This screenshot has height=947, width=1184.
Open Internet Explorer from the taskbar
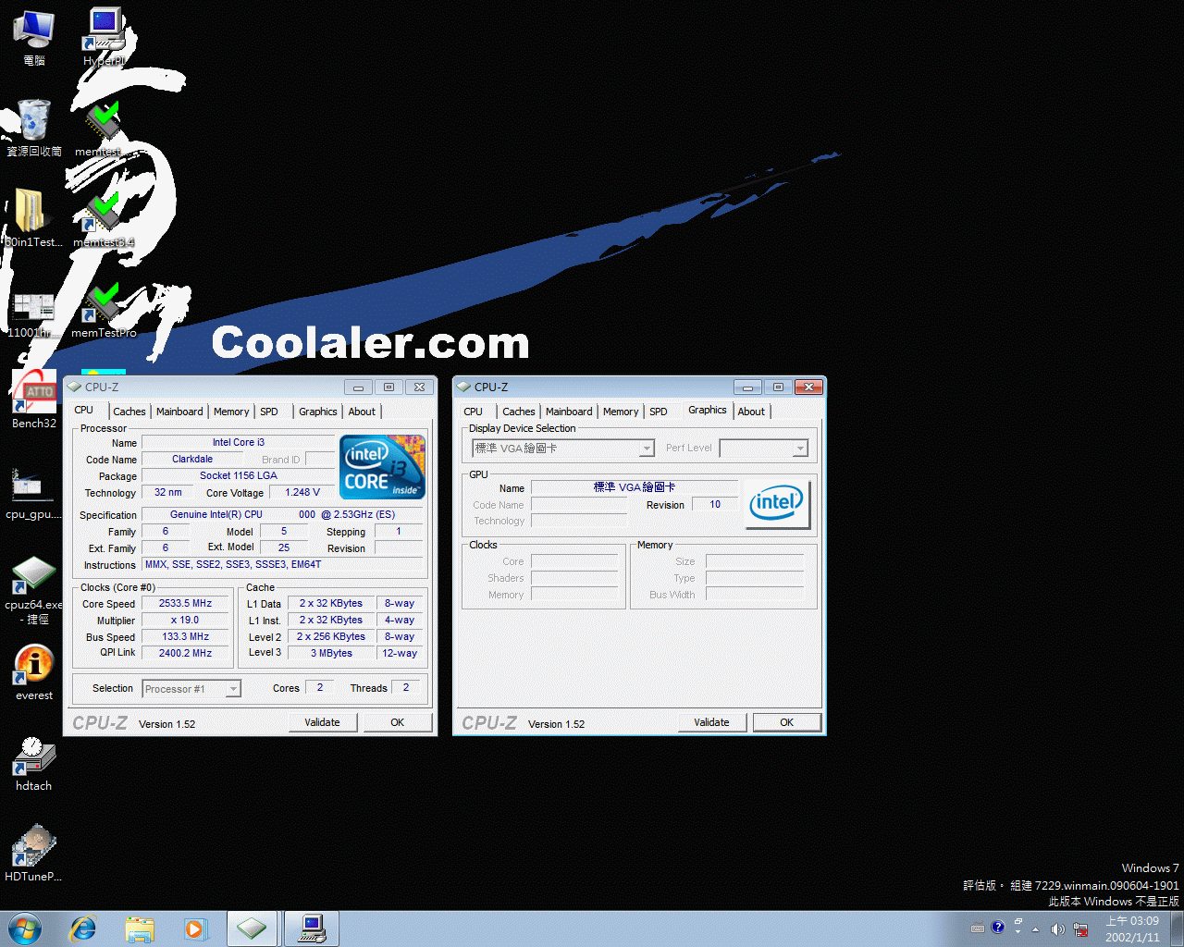tap(83, 929)
